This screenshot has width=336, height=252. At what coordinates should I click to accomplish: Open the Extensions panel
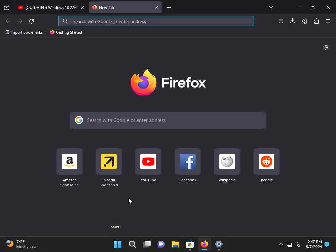(x=316, y=21)
